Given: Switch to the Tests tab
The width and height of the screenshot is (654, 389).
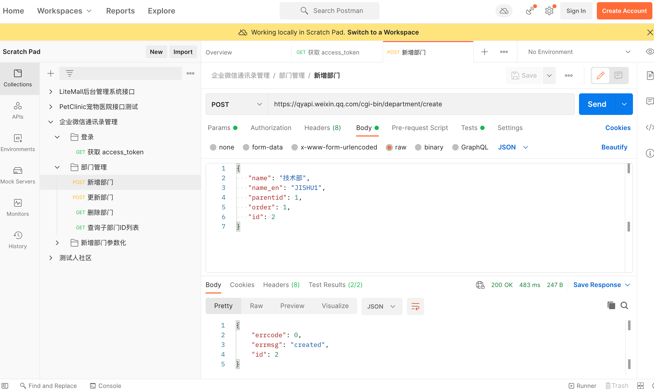Looking at the screenshot, I should (473, 128).
